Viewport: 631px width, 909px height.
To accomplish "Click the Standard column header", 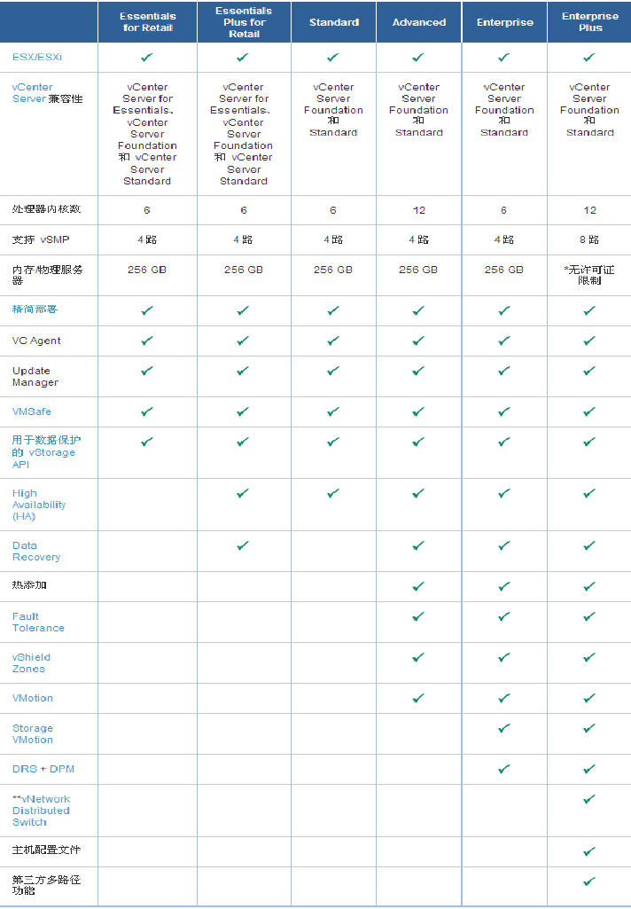I will click(x=334, y=22).
